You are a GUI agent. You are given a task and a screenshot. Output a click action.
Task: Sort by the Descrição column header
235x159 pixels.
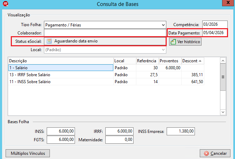61,61
